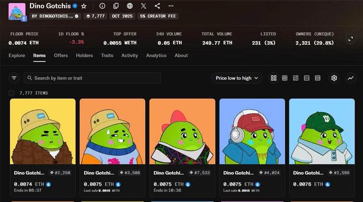The width and height of the screenshot is (363, 202).
Task: Open the view settings gear icon
Action: (334, 78)
